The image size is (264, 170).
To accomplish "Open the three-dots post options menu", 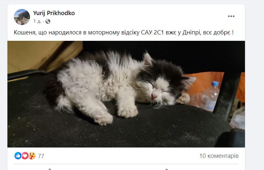I will (231, 16).
